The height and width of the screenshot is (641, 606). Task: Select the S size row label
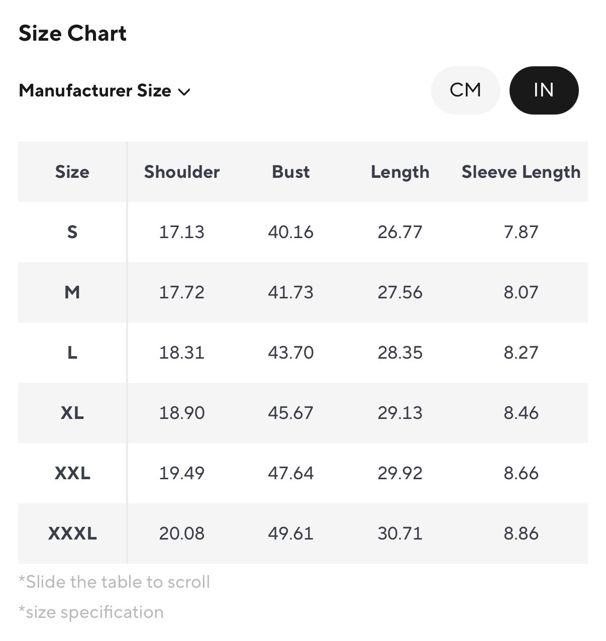click(72, 232)
